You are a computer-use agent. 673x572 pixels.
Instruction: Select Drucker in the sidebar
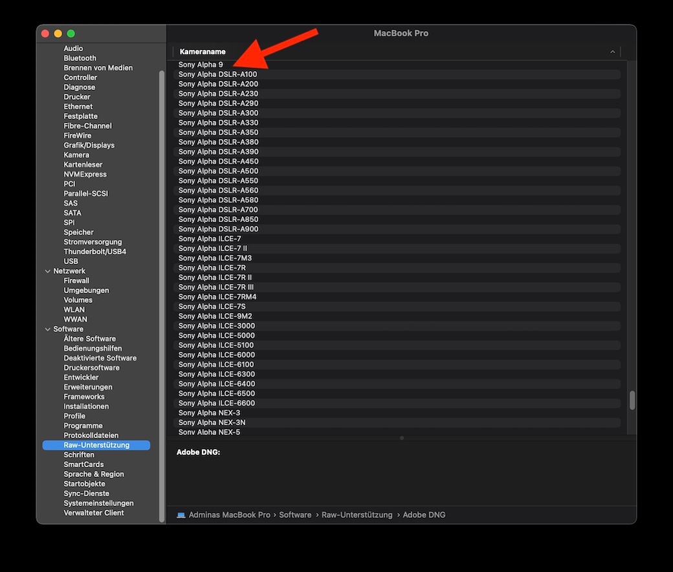click(x=77, y=97)
